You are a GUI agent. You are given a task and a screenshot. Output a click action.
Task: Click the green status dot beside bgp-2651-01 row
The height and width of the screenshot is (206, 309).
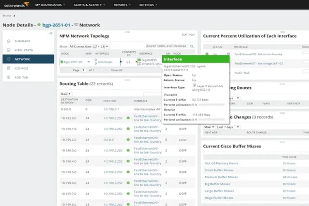click(62, 62)
